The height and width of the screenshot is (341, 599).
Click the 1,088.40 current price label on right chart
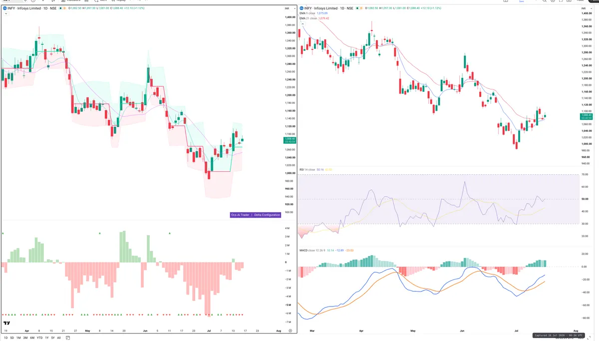(586, 116)
